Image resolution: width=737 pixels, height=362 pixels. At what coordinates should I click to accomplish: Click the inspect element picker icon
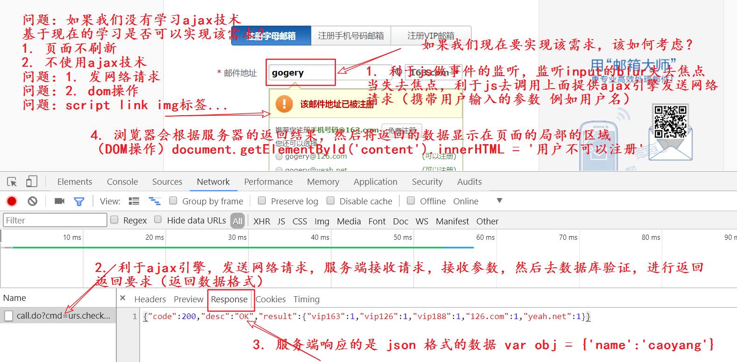click(x=12, y=182)
